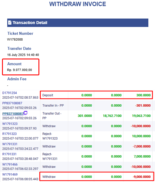Click the timestamp 2025-07-16T03:09:37.93

click(19, 128)
